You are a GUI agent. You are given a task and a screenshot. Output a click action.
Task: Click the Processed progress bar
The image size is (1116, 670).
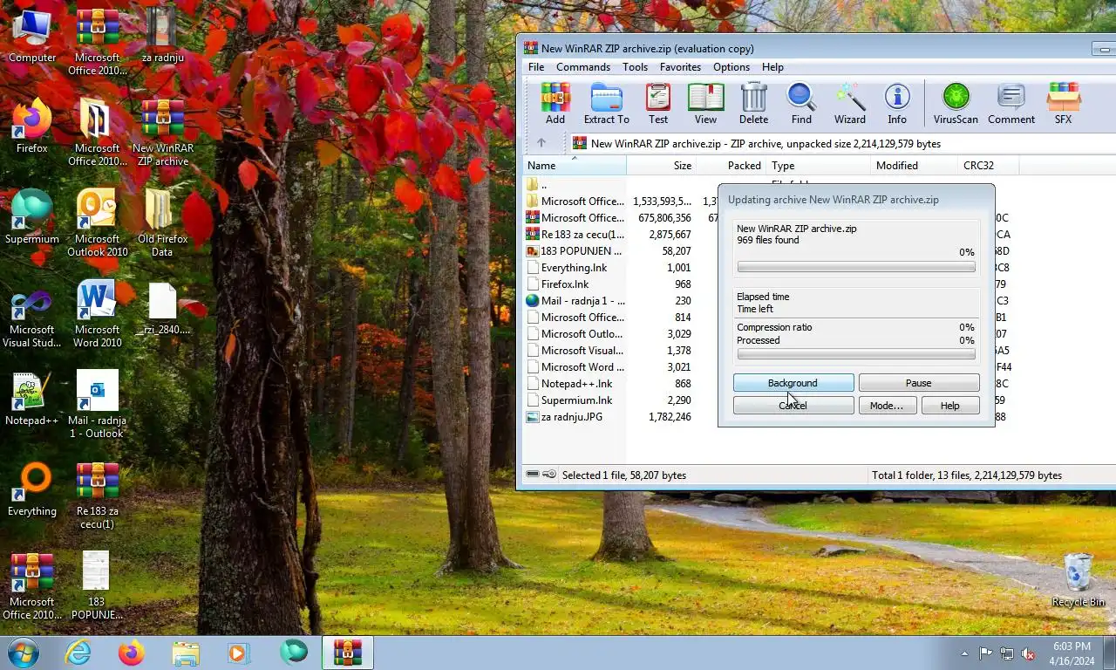point(856,354)
